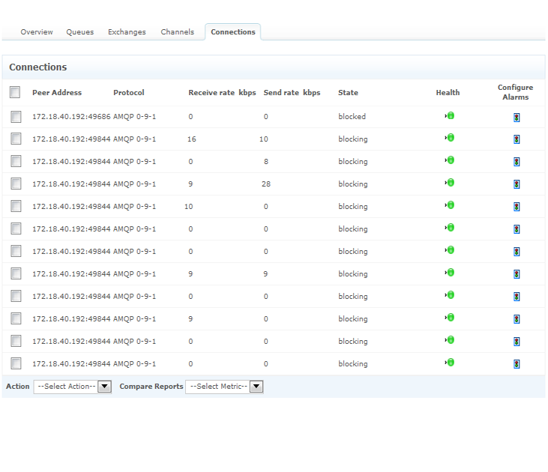
Task: Click the 'blocked' state value
Action: [x=352, y=117]
